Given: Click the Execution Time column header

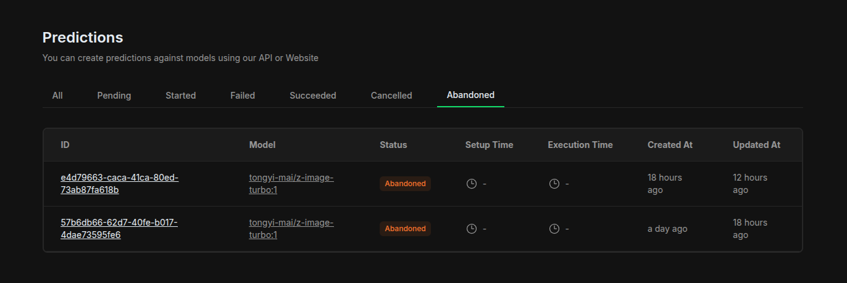Looking at the screenshot, I should coord(580,145).
